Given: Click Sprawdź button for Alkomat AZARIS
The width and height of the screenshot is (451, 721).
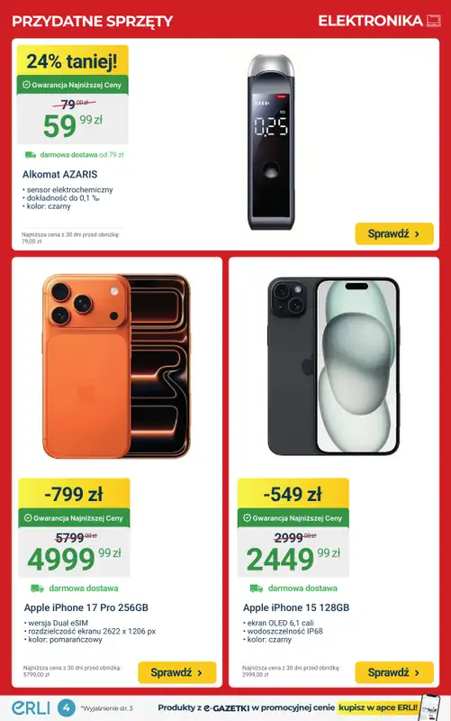Looking at the screenshot, I should pos(394,233).
